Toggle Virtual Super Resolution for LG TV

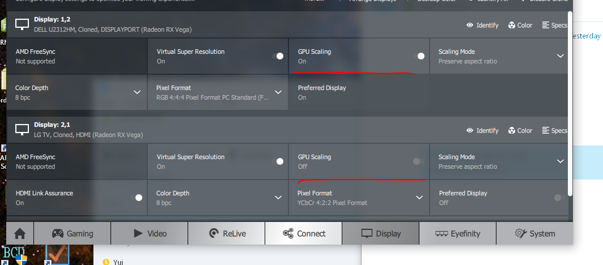(278, 161)
